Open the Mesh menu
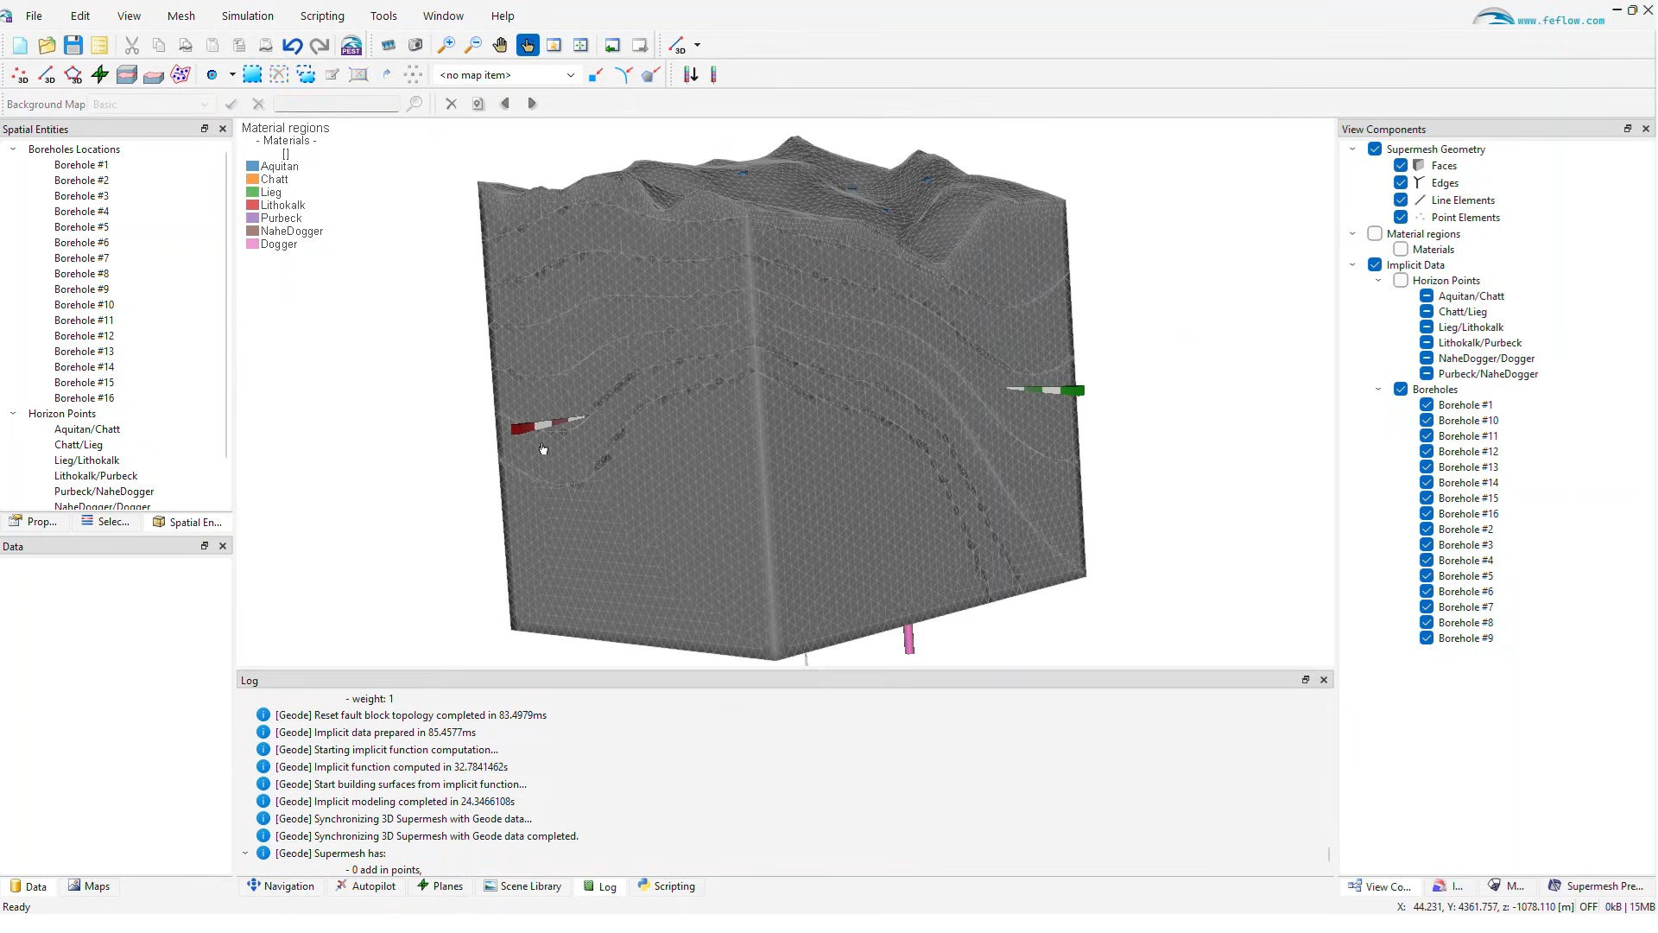Image resolution: width=1658 pixels, height=933 pixels. 181,16
